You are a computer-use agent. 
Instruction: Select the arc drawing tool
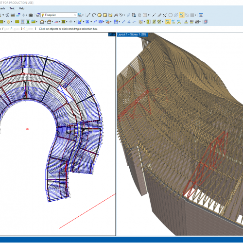[94, 15]
